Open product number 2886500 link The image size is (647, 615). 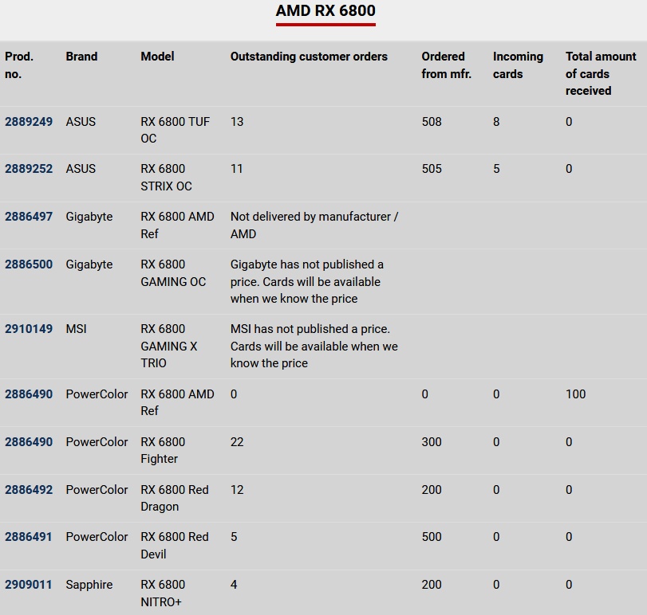click(29, 264)
